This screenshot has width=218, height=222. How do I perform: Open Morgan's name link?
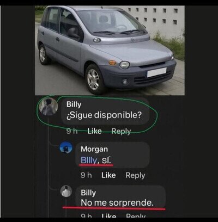tap(94, 149)
